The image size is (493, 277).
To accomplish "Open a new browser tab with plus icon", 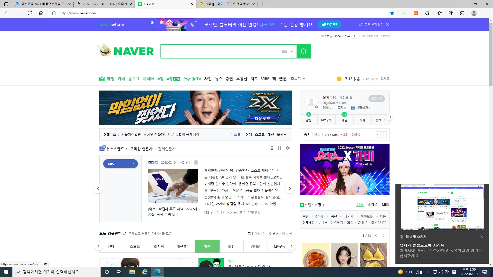I will [x=262, y=4].
